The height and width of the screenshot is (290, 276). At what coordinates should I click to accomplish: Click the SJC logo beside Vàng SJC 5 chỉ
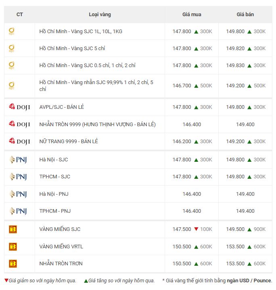click(x=12, y=49)
